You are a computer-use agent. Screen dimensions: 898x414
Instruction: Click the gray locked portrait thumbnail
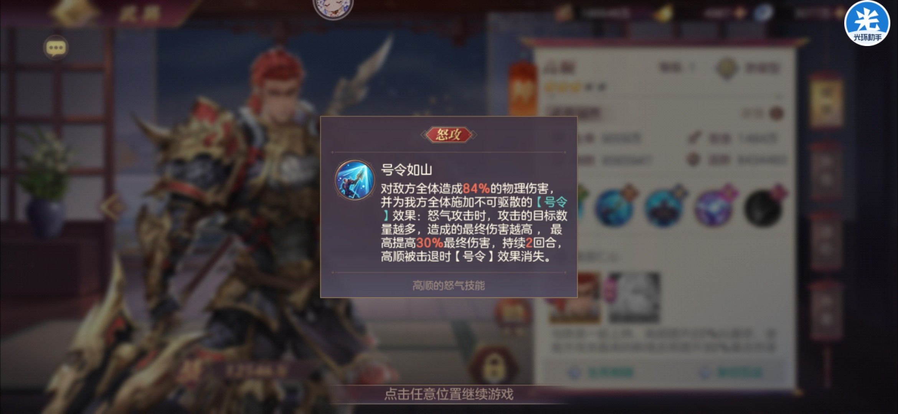point(633,297)
